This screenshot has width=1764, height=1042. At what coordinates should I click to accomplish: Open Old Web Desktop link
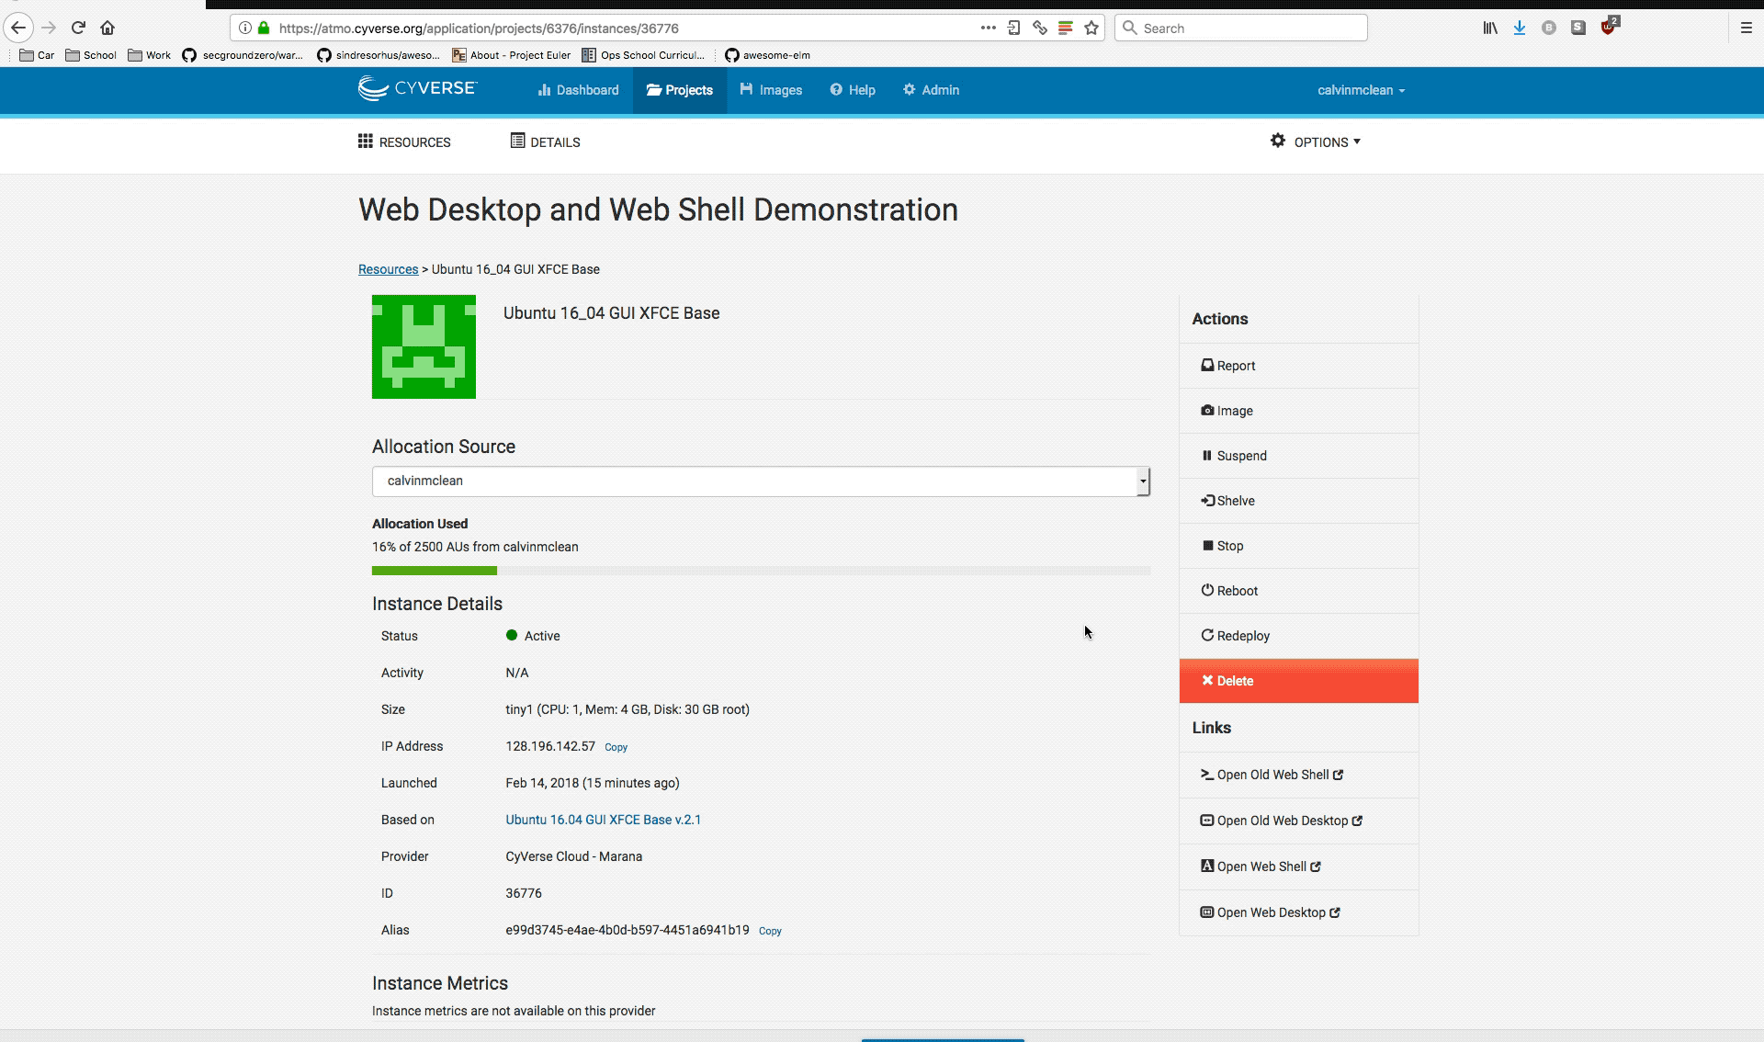click(1298, 821)
